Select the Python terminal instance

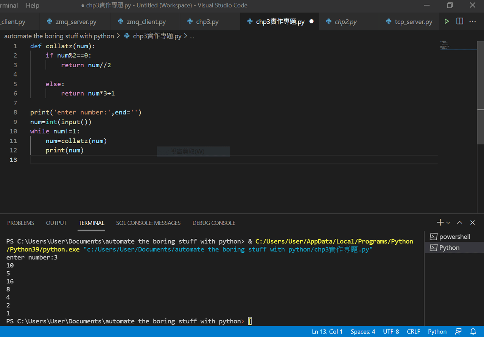[454, 247]
